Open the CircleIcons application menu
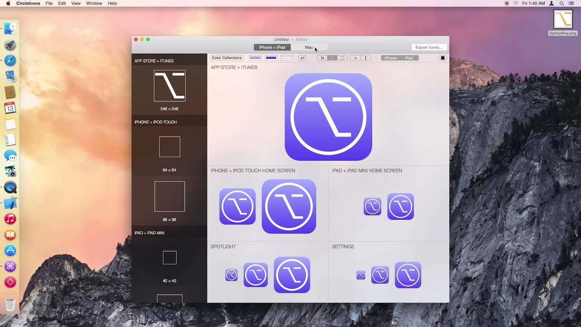581x327 pixels. pyautogui.click(x=28, y=3)
